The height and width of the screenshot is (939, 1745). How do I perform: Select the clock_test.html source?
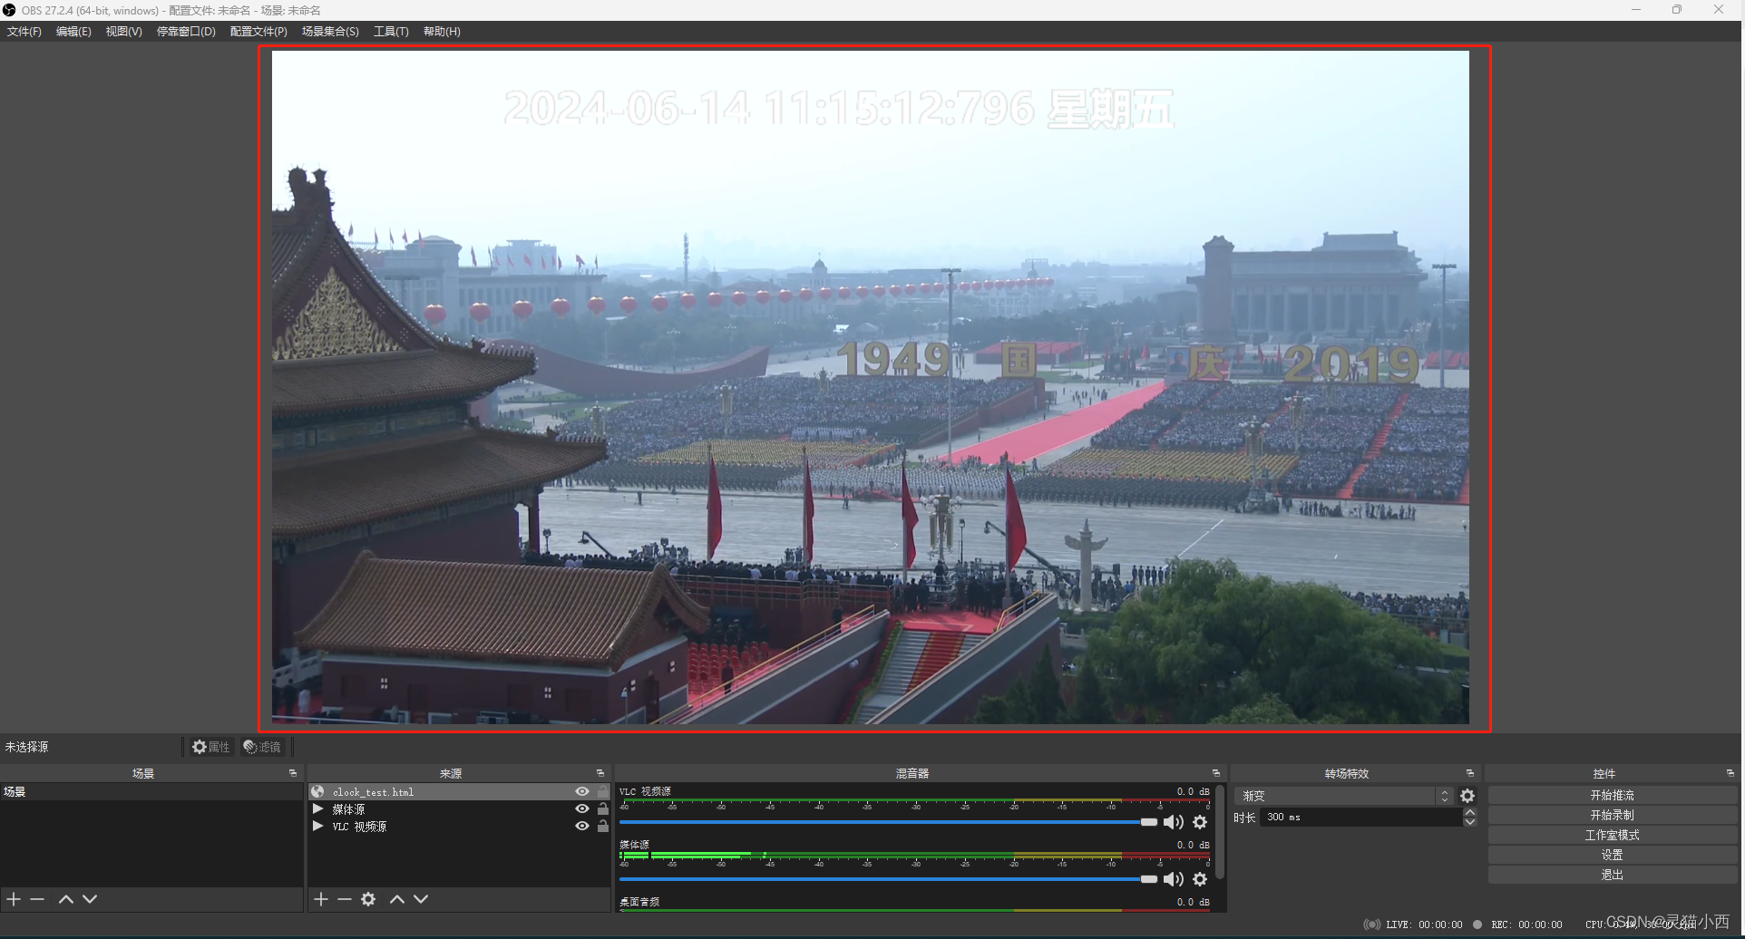[x=459, y=792]
